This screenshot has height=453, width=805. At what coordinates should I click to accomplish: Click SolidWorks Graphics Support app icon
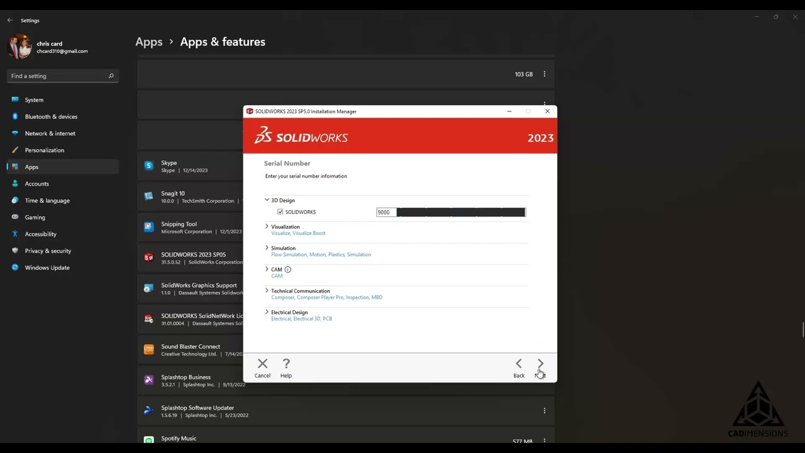click(148, 288)
